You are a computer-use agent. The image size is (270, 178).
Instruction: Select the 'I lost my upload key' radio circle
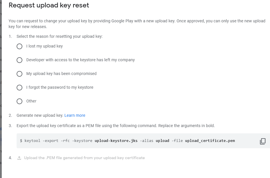coord(19,46)
